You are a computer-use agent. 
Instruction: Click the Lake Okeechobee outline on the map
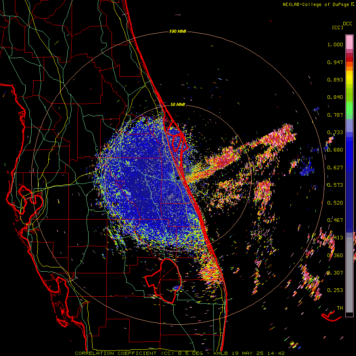163,280
